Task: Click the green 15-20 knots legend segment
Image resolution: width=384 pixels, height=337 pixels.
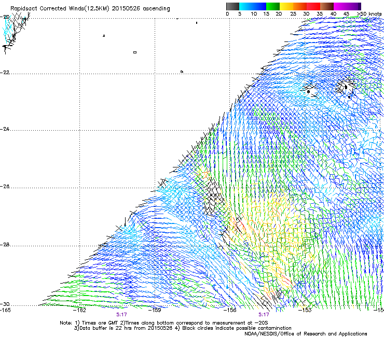Action: [273, 6]
